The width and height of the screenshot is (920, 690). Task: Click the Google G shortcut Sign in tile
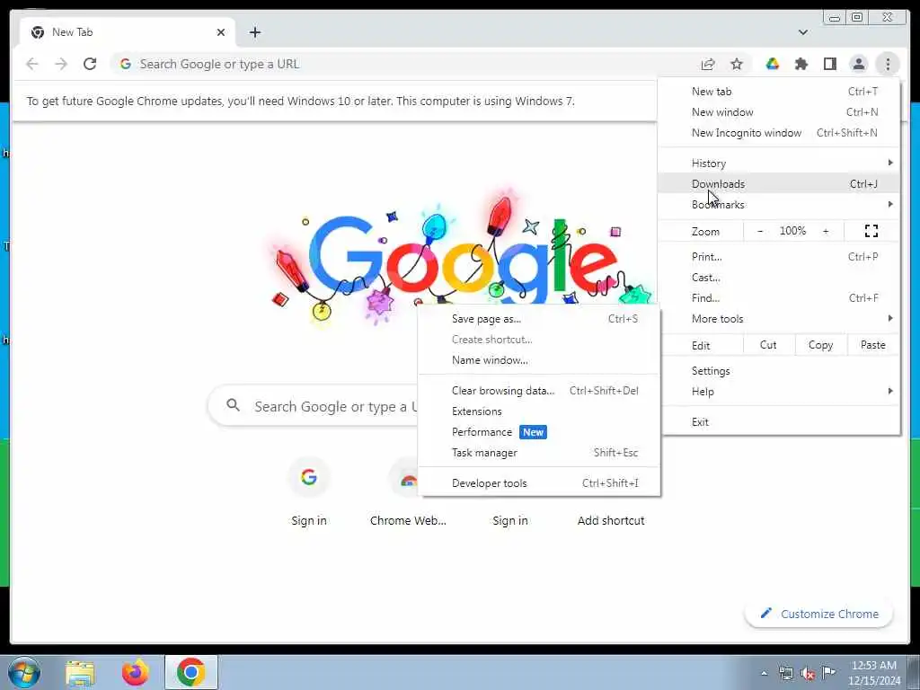tap(309, 491)
